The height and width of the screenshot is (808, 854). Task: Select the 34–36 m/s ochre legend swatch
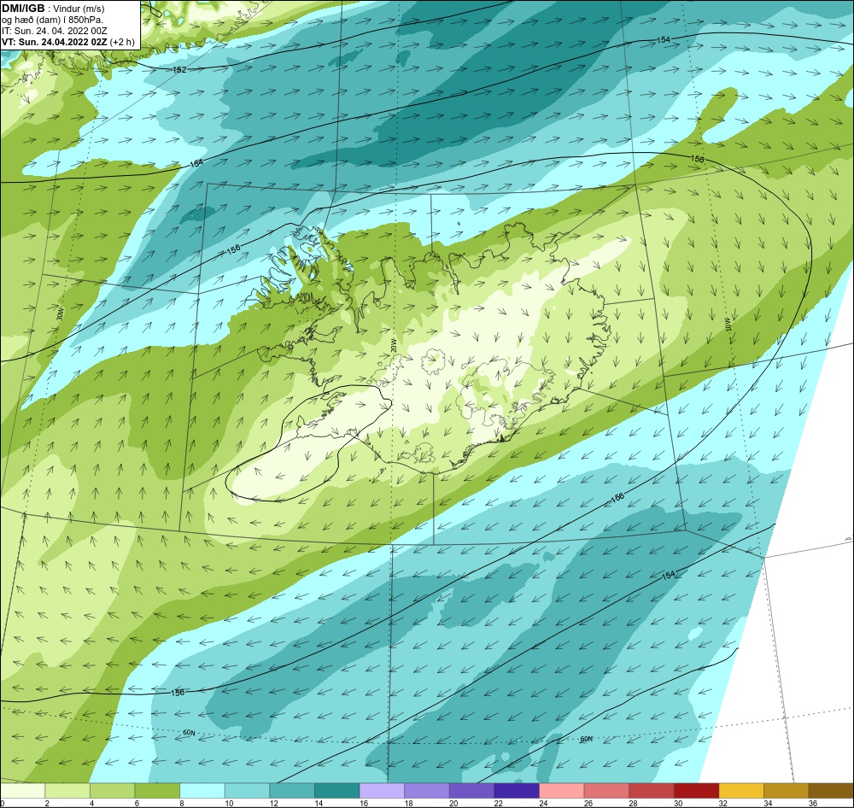[x=787, y=791]
